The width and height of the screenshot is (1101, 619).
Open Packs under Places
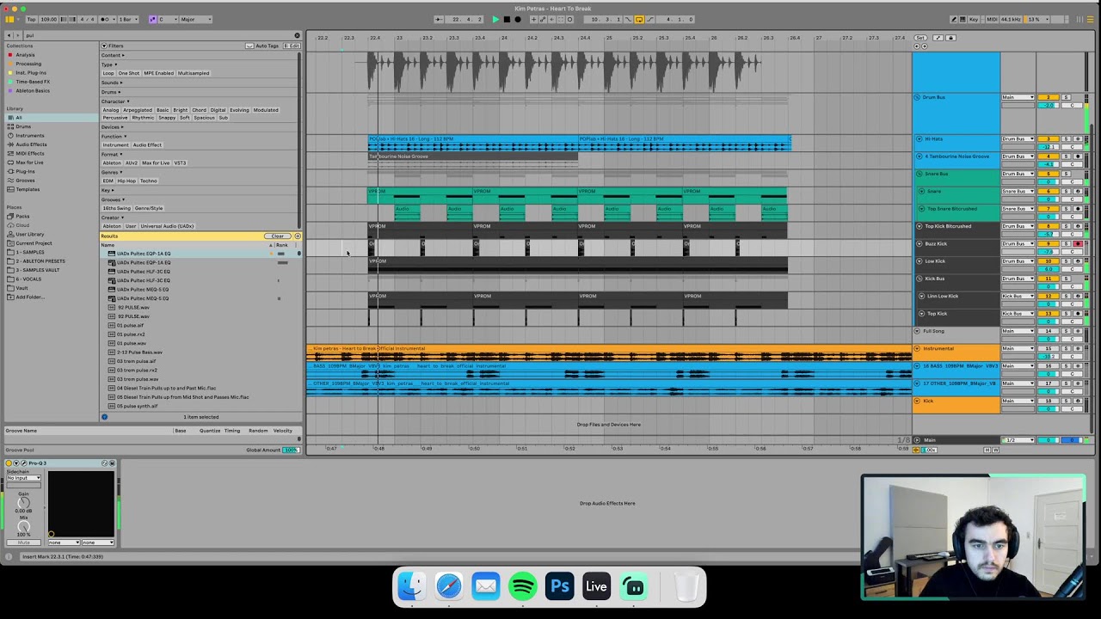tap(22, 216)
